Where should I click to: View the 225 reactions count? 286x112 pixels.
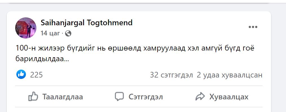click(x=36, y=75)
